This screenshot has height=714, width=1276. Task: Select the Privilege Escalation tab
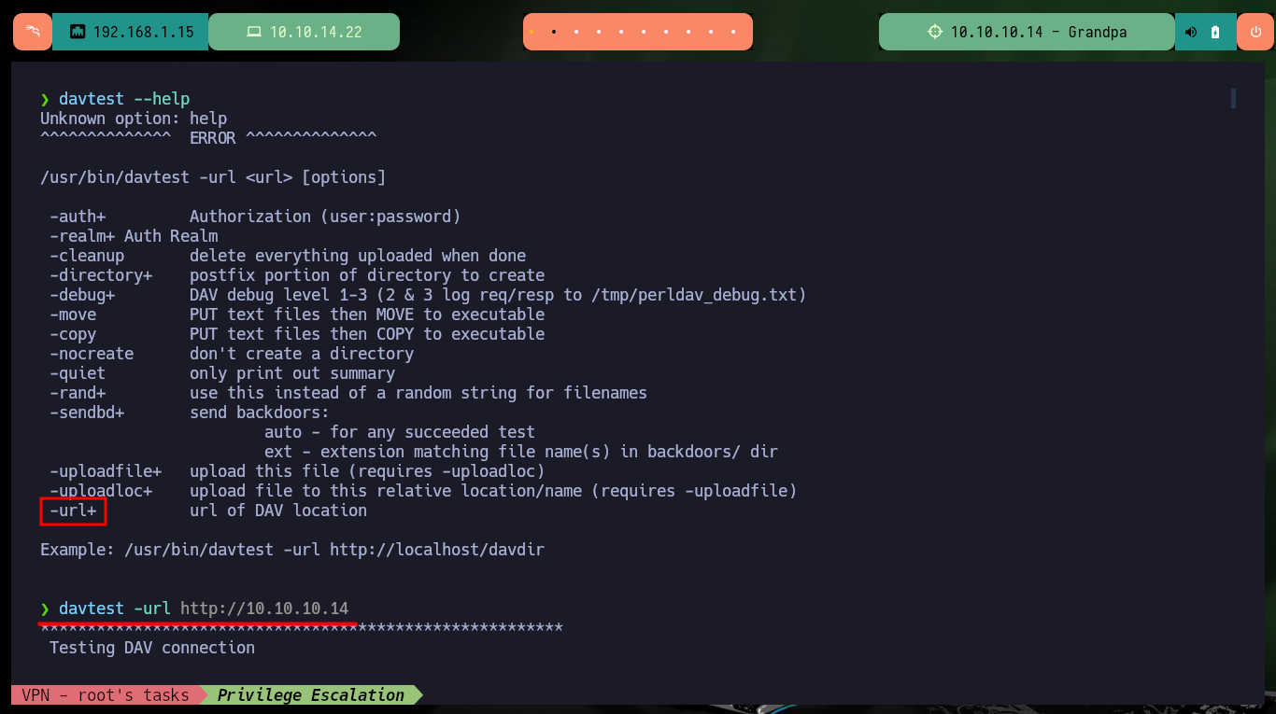(311, 694)
